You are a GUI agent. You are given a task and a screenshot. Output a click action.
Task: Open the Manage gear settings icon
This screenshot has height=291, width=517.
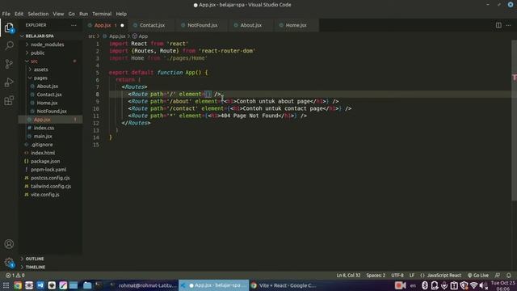[9, 262]
